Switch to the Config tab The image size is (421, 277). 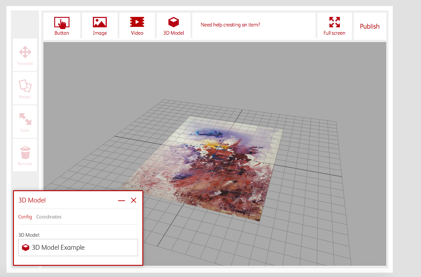(25, 217)
